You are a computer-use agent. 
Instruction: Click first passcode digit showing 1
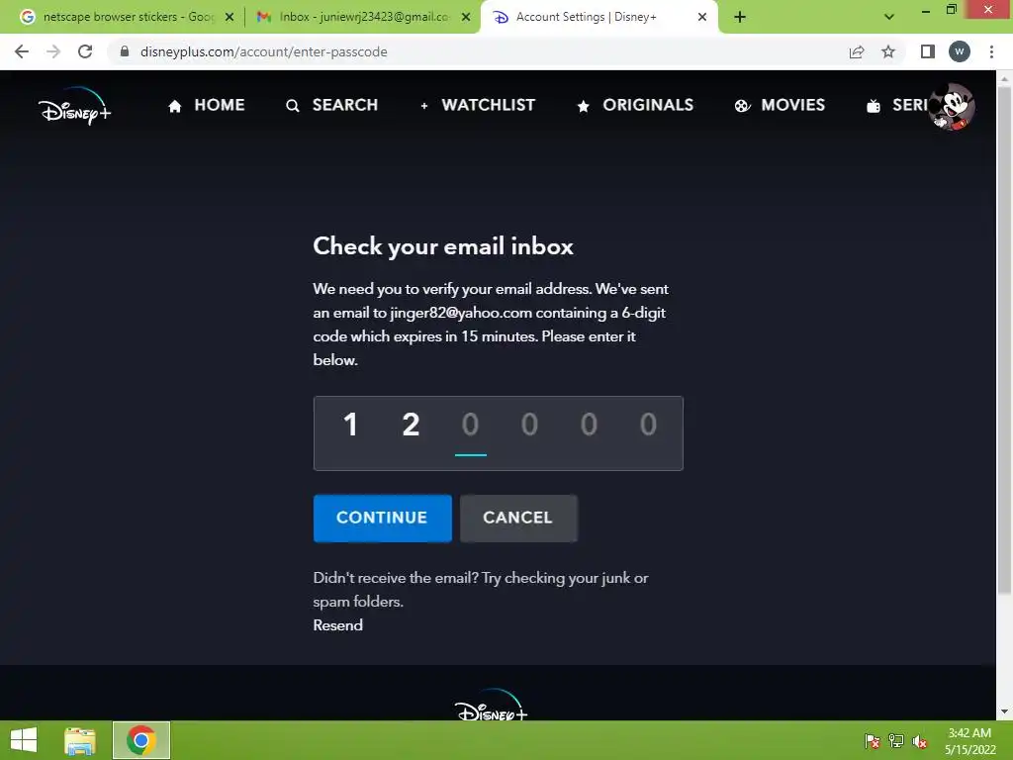pyautogui.click(x=350, y=425)
